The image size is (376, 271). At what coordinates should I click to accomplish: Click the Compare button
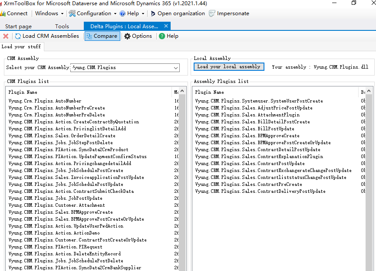coord(102,36)
